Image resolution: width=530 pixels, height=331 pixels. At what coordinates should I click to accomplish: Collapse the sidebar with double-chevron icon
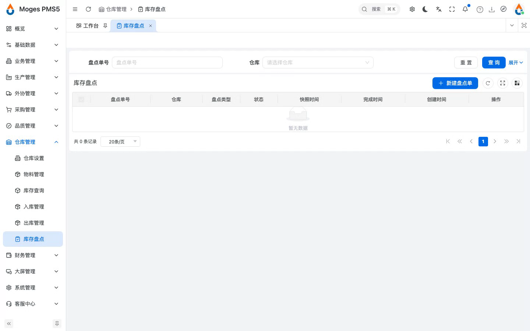coord(9,324)
